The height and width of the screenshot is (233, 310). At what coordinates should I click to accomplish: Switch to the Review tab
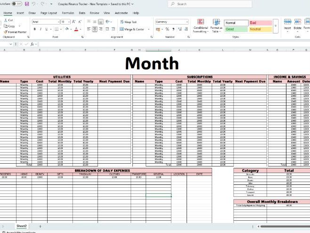tap(95, 13)
